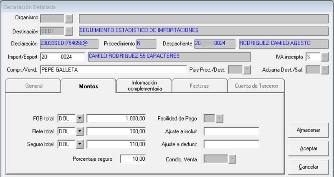Image resolution: width=334 pixels, height=177 pixels.
Task: Expand the Aduana Dest./Sal. dropdown
Action: coord(324,70)
